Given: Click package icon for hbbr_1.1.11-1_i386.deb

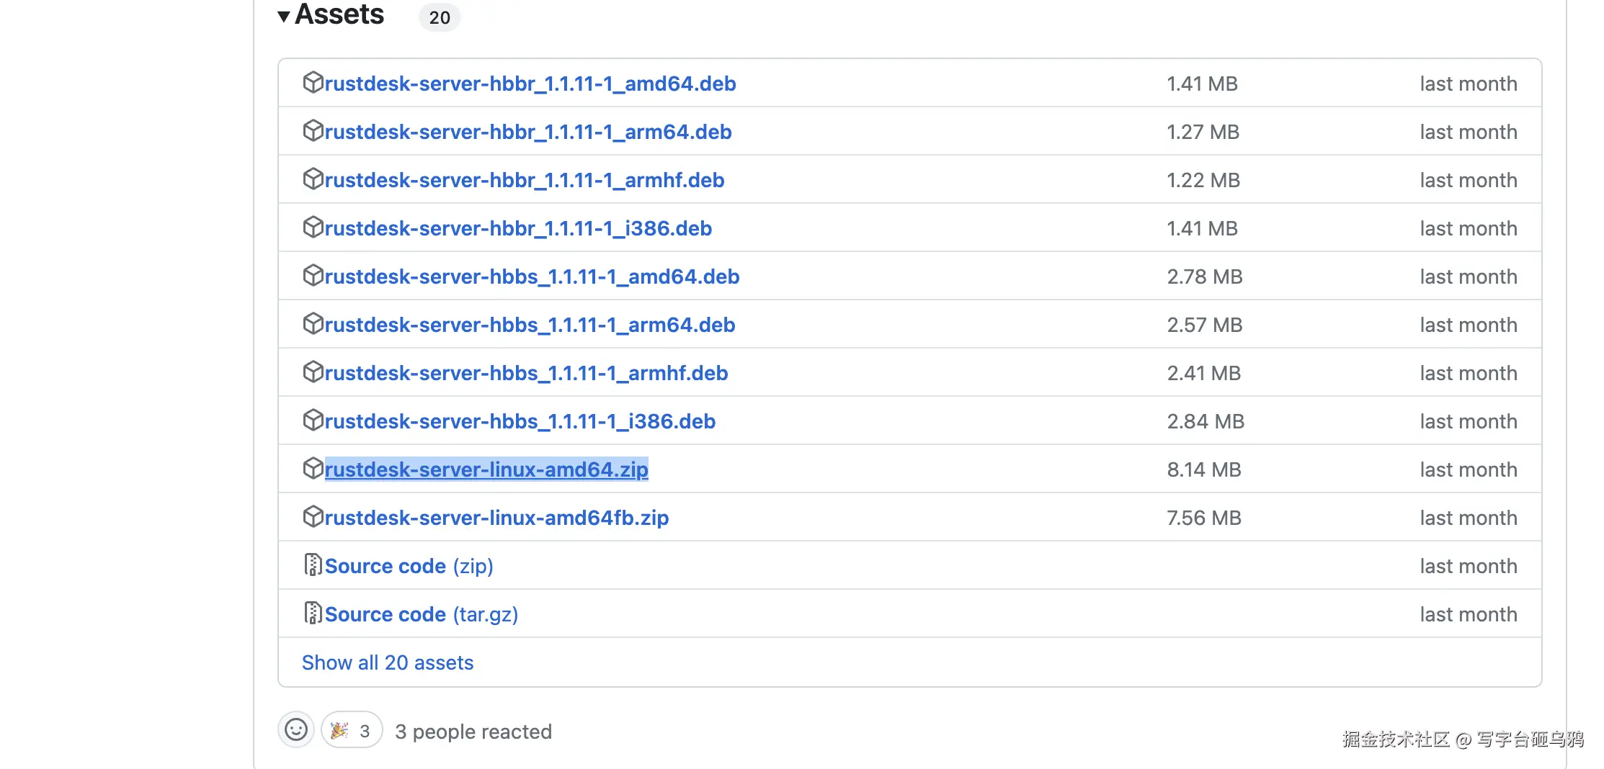Looking at the screenshot, I should tap(313, 228).
